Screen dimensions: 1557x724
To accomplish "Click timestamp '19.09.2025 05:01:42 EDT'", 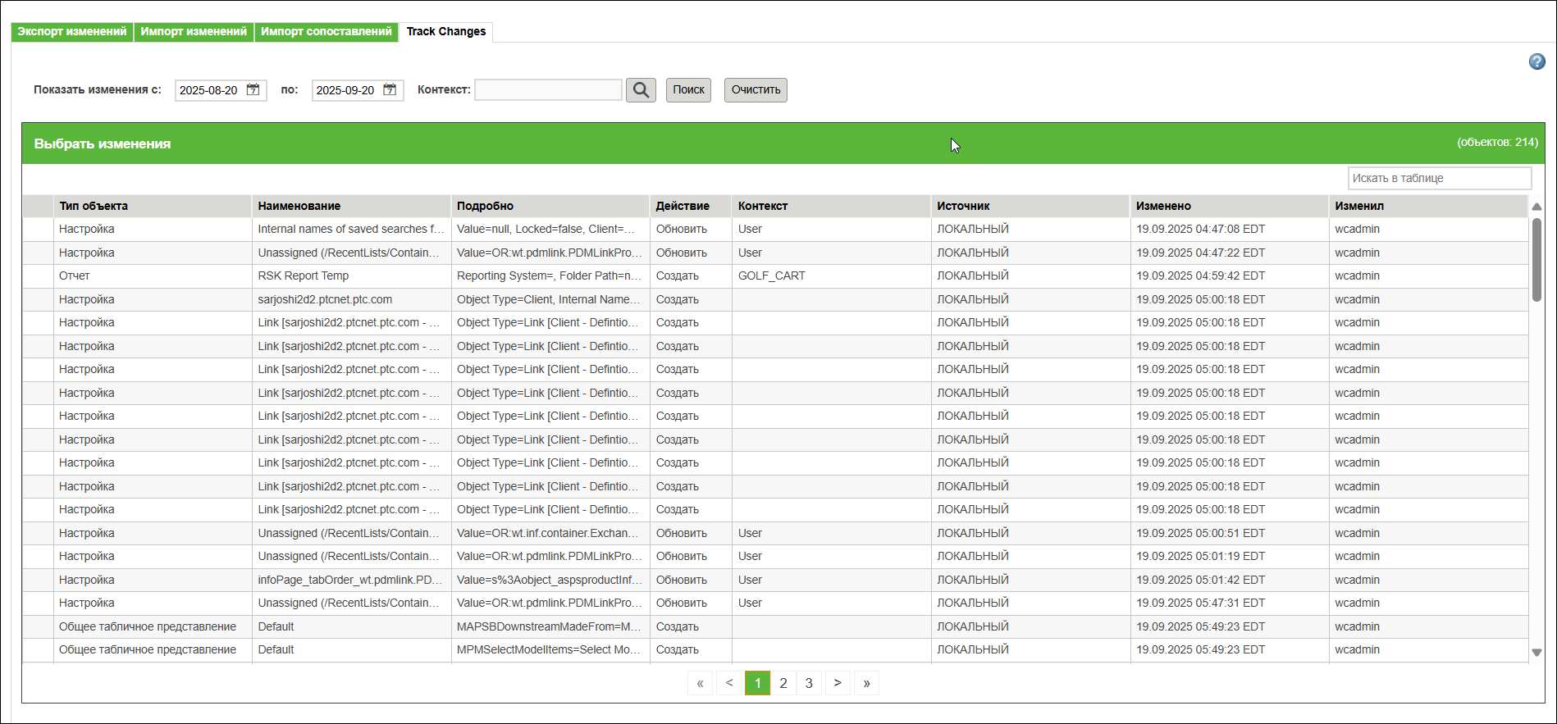I will pos(1201,580).
